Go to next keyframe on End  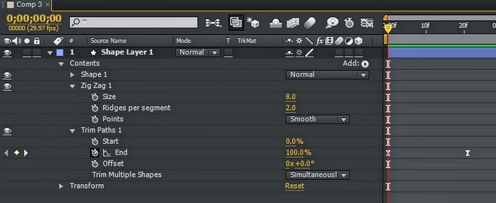click(26, 153)
